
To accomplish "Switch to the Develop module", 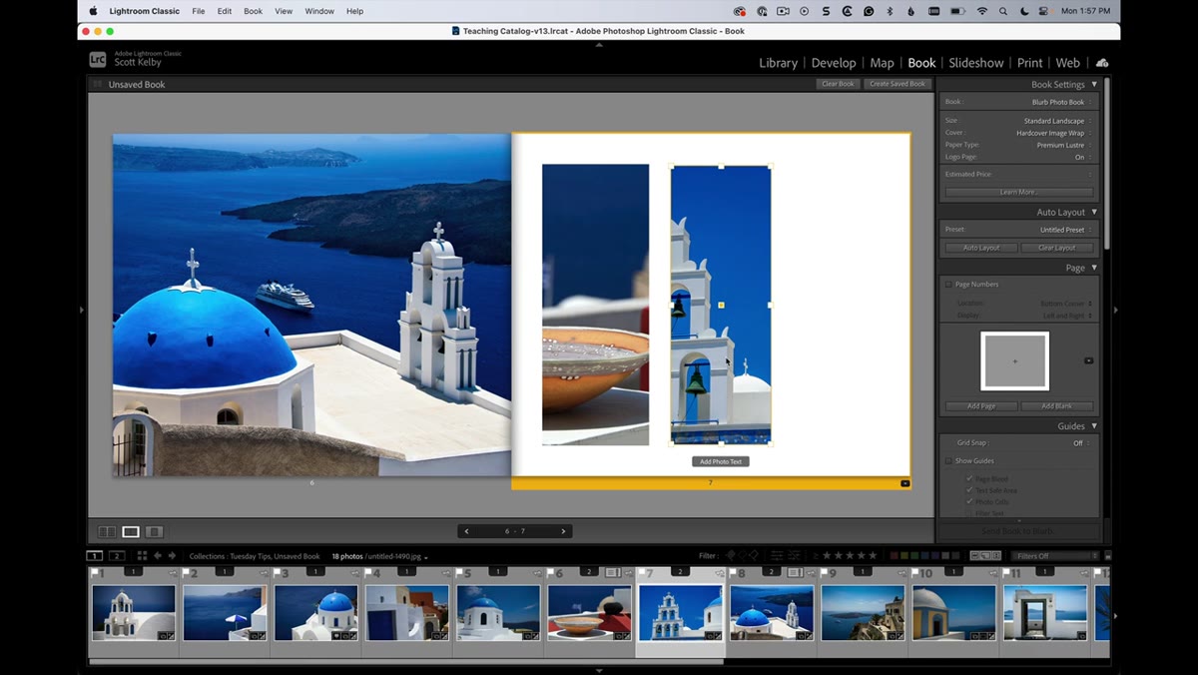I will 834,63.
